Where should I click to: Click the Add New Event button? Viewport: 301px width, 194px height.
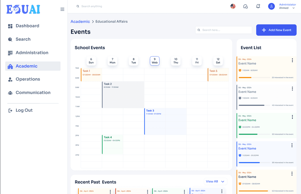[x=276, y=30]
